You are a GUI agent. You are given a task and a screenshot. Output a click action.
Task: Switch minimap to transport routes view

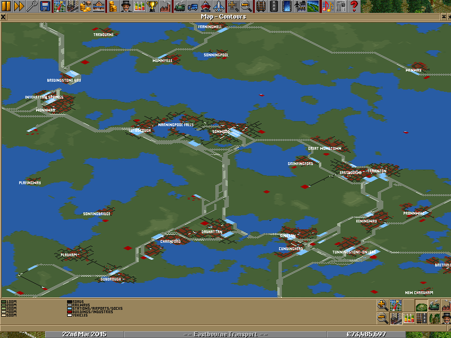click(x=421, y=318)
